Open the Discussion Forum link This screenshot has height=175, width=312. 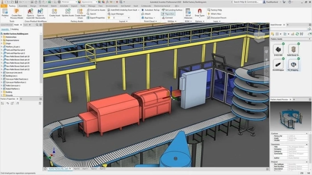click(217, 18)
